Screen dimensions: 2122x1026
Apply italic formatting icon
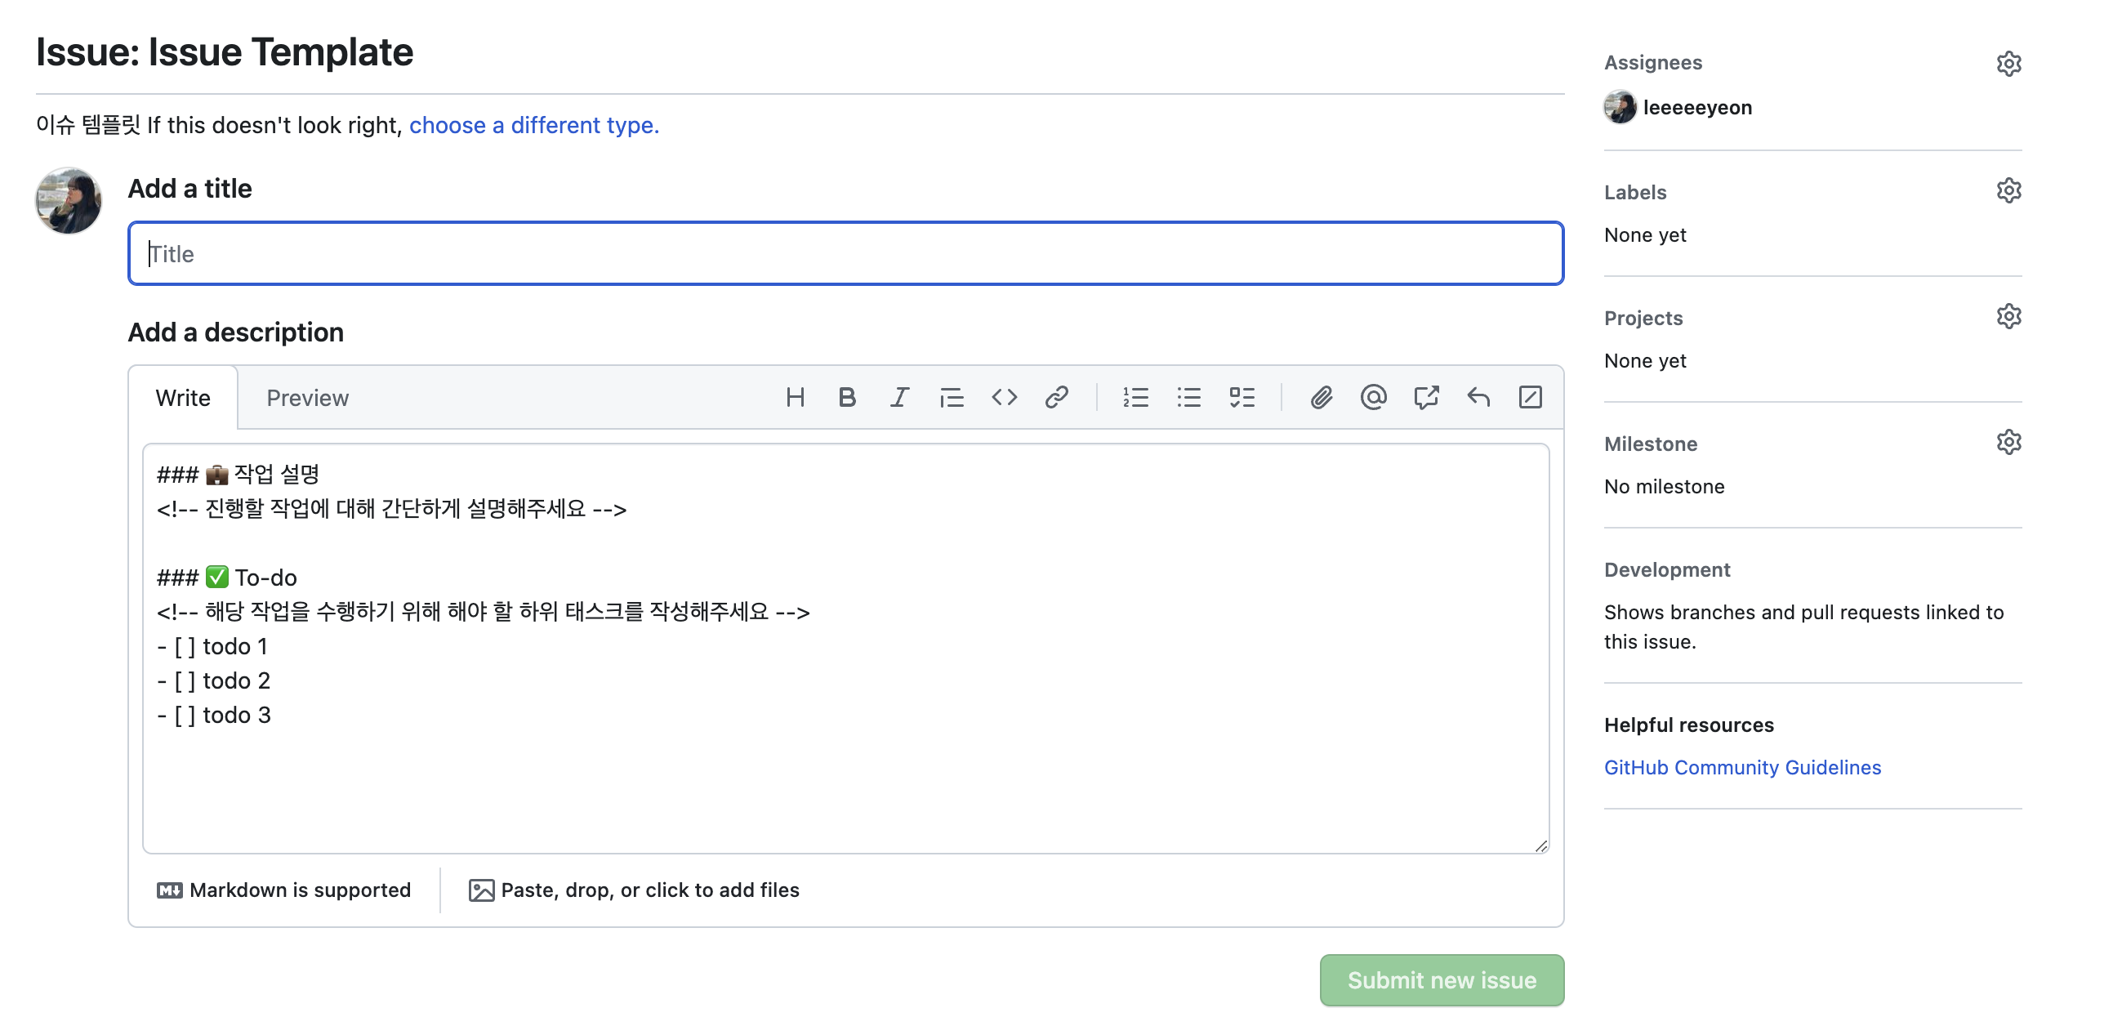898,398
